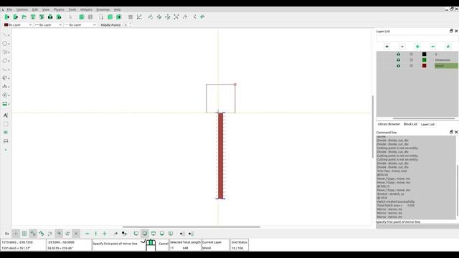Click the New From Template icon

[16, 17]
